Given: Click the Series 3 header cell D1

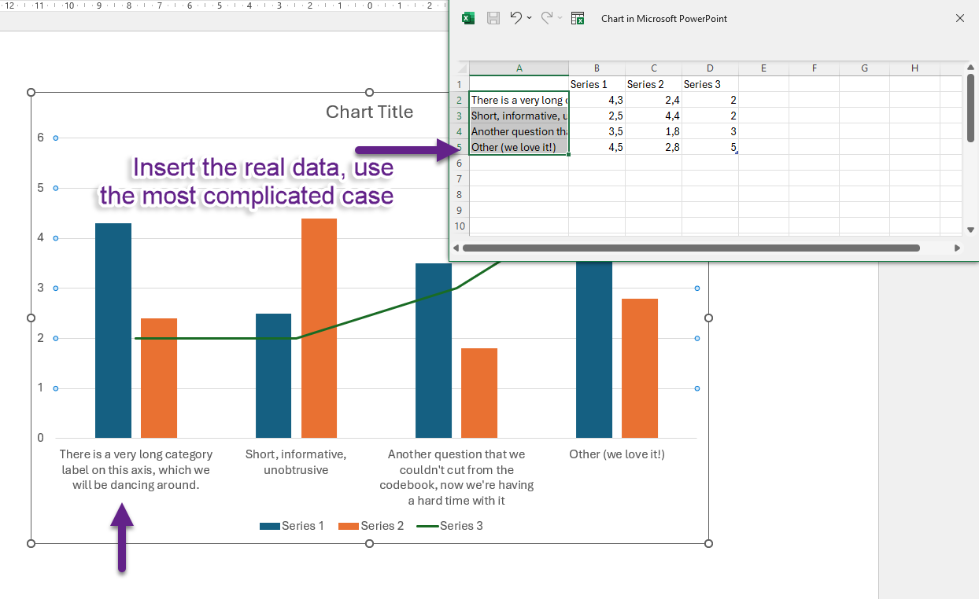Looking at the screenshot, I should tap(710, 84).
